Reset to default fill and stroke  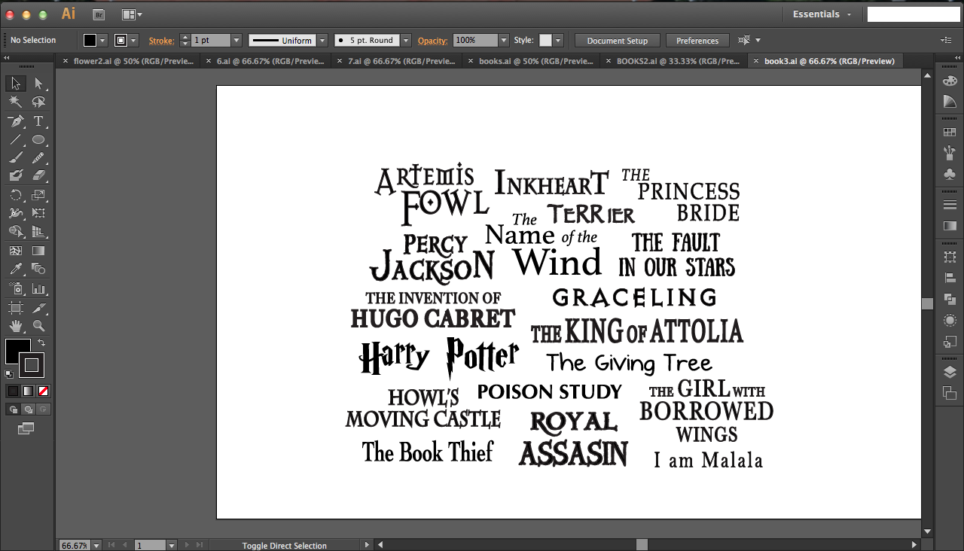(9, 373)
